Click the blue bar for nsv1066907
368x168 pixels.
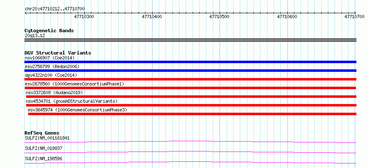(x=190, y=62)
